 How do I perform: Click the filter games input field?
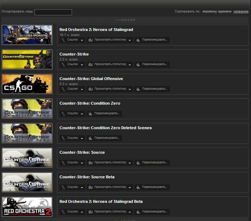[53, 12]
